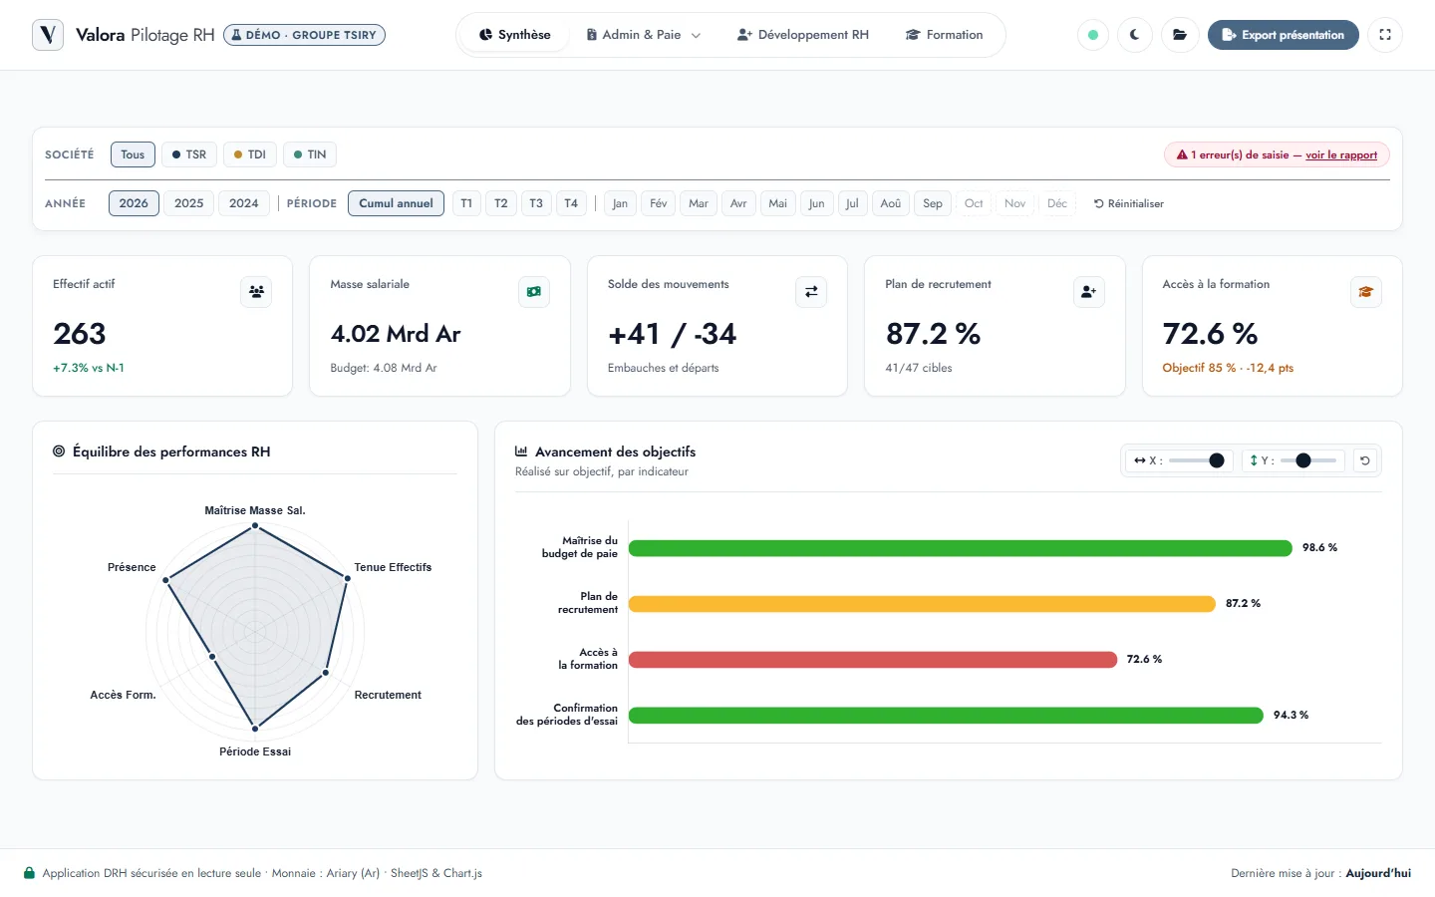This screenshot has height=897, width=1435.
Task: Select year 2026
Action: tap(134, 203)
